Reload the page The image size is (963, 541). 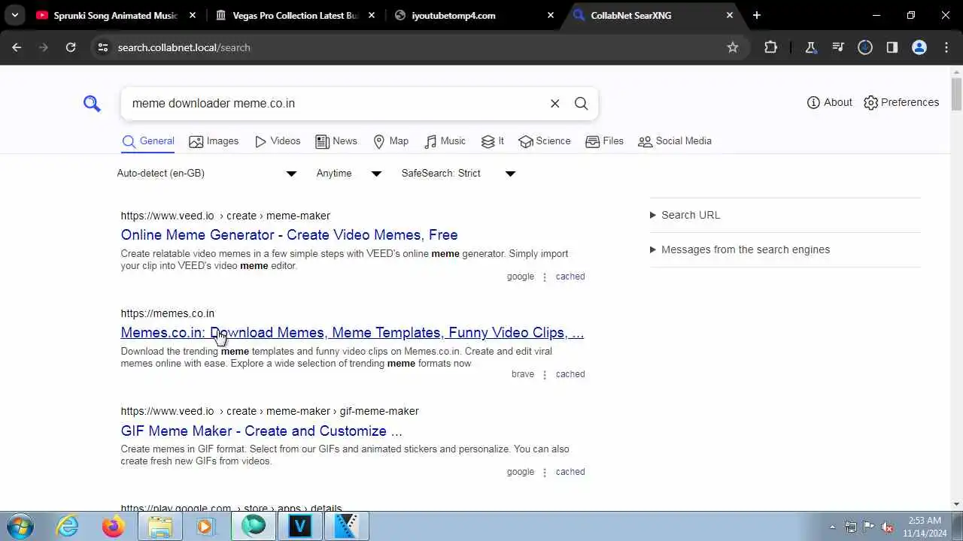[x=71, y=47]
